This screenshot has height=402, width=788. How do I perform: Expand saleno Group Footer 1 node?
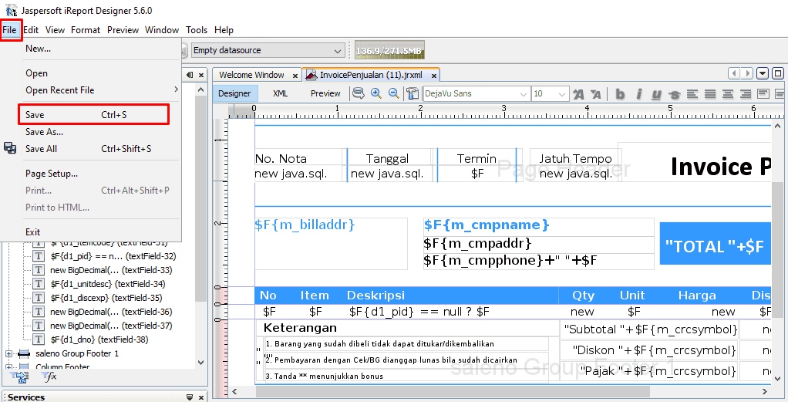tap(8, 353)
